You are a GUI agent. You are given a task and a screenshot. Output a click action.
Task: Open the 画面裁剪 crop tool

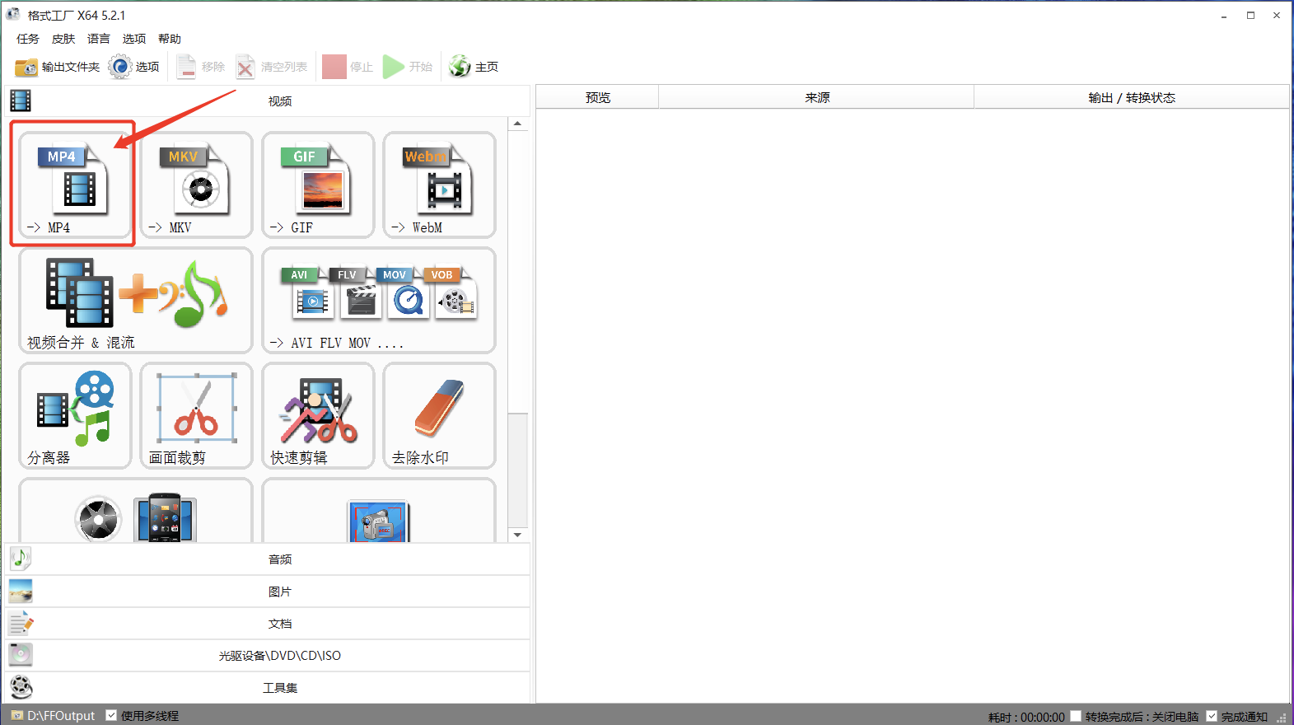196,416
